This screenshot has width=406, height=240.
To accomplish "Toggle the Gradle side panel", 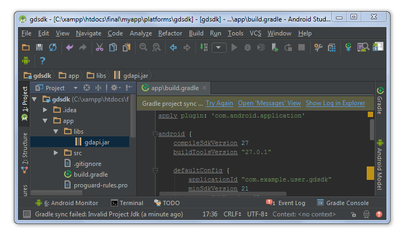I will (380, 100).
